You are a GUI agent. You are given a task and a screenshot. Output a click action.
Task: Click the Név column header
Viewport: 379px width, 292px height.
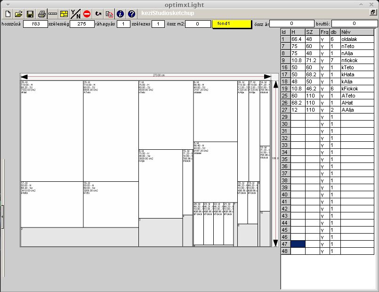click(x=359, y=32)
